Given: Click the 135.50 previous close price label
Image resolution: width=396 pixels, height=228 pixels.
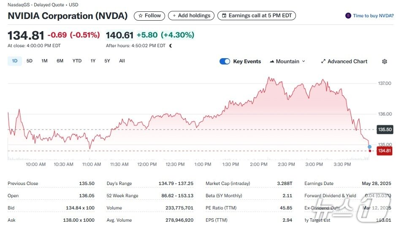Looking at the screenshot, I should [x=384, y=130].
